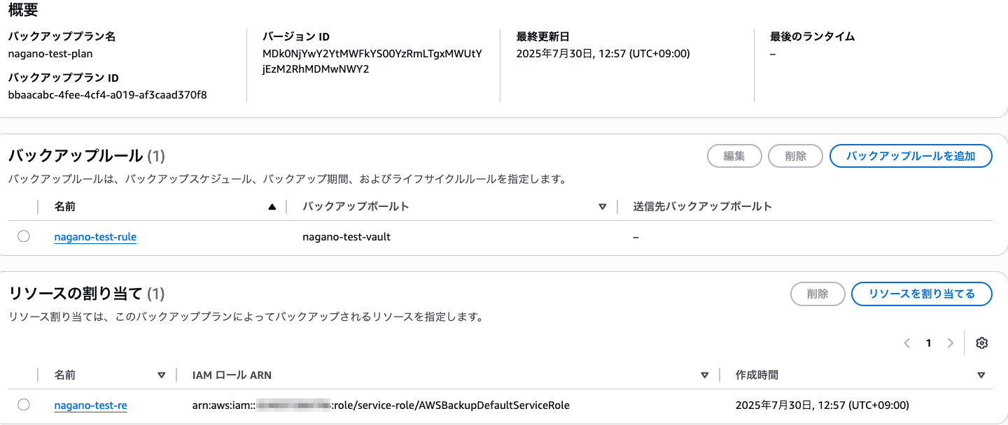Open the resource assignment table settings gear
1008x425 pixels.
(981, 343)
